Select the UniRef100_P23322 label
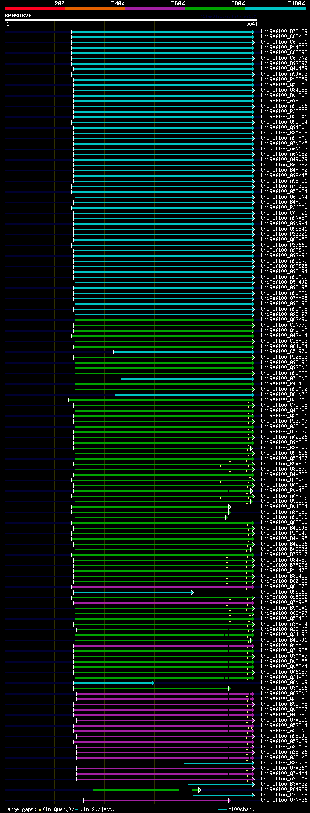 tap(284, 111)
